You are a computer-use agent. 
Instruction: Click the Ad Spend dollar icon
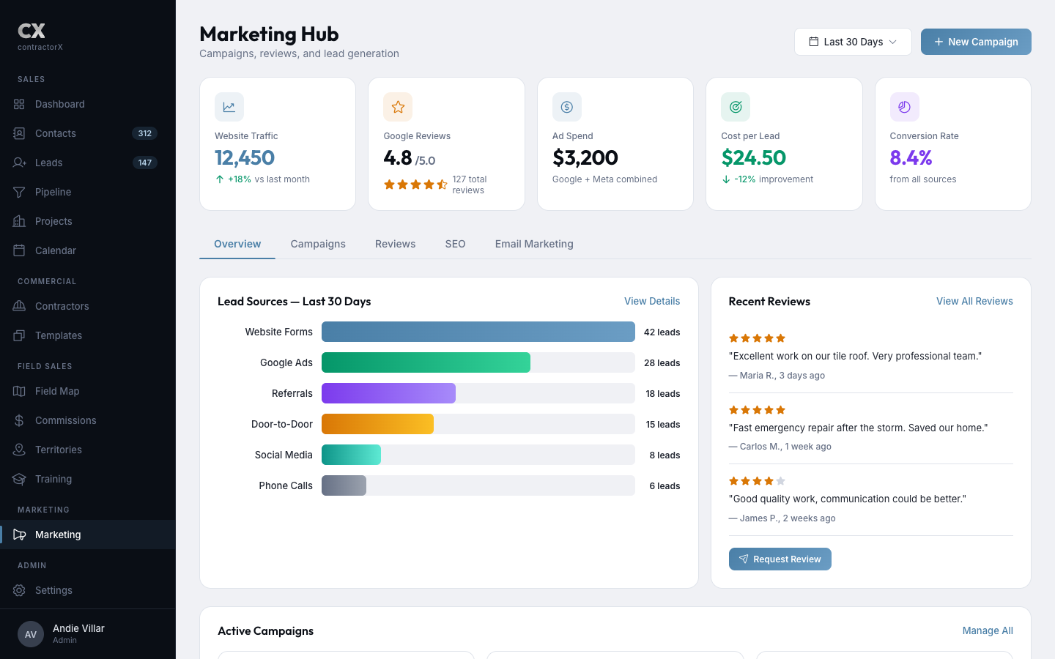(566, 107)
